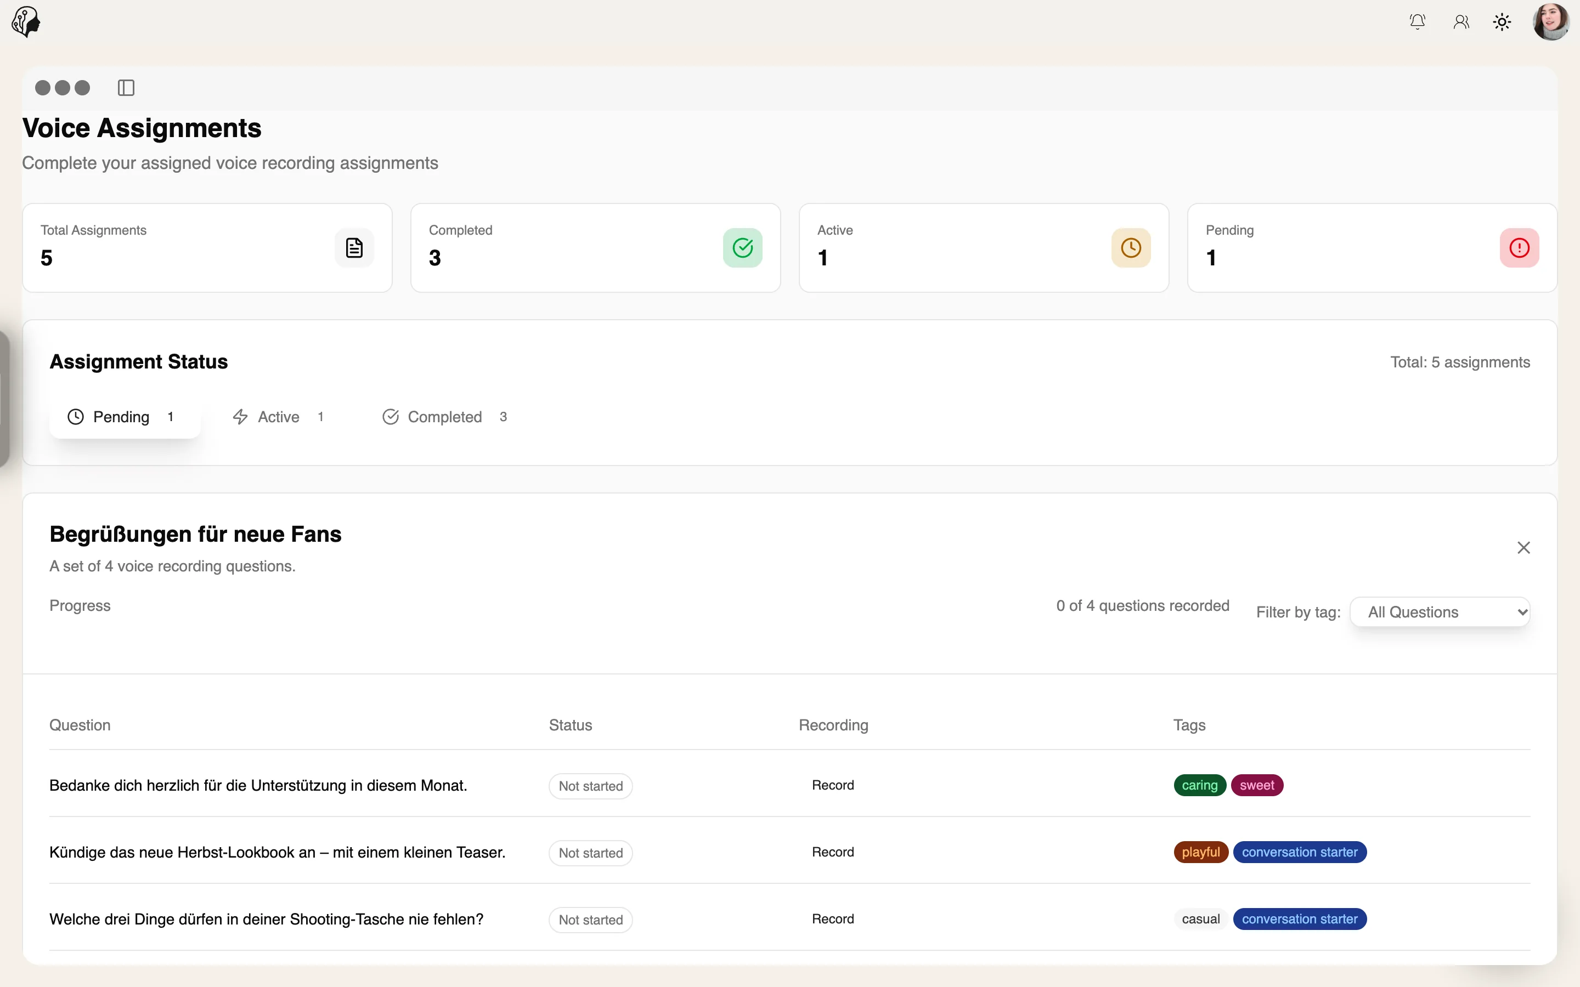Click the Tags column header

[1189, 725]
